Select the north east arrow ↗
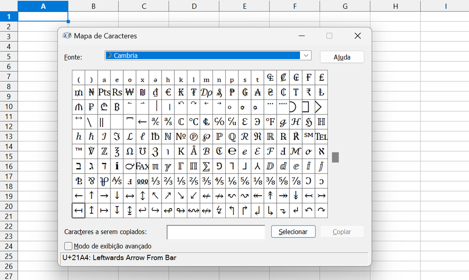Screen dimensions: 469x280 168,196
